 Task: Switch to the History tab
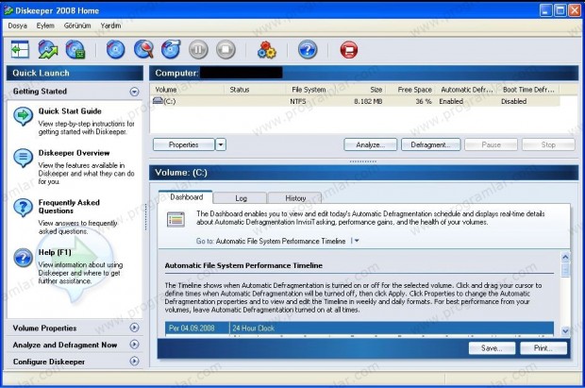point(295,198)
